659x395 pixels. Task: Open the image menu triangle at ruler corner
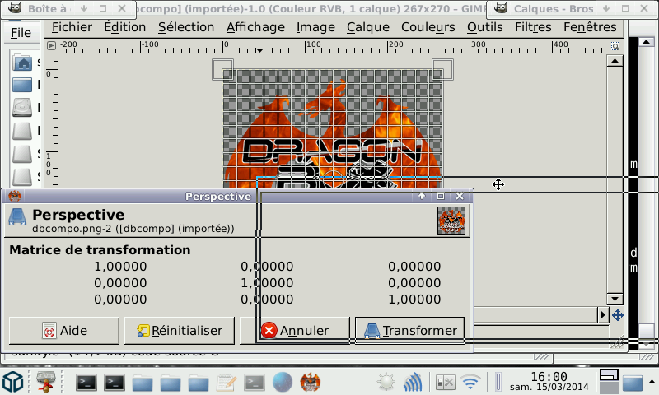click(51, 45)
